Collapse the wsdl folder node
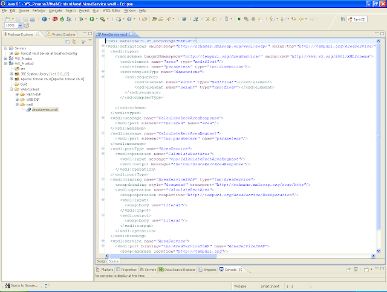 coord(17,104)
